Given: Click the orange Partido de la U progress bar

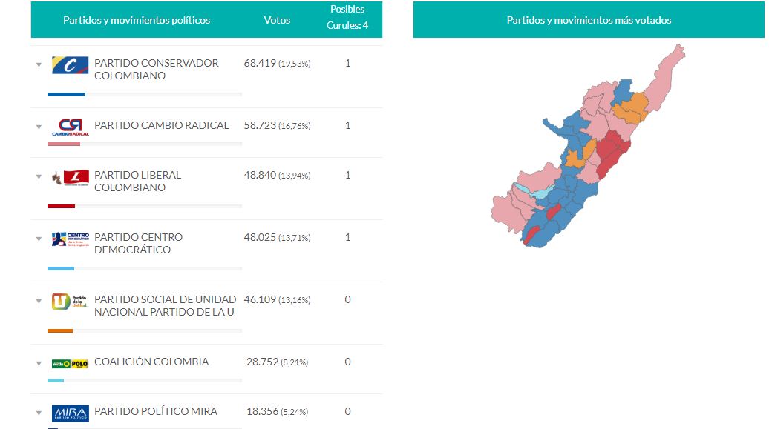Looking at the screenshot, I should pyautogui.click(x=60, y=330).
